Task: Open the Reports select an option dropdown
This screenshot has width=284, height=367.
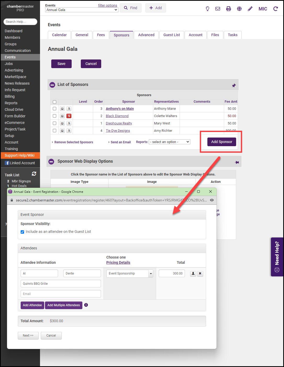Action: (x=169, y=142)
